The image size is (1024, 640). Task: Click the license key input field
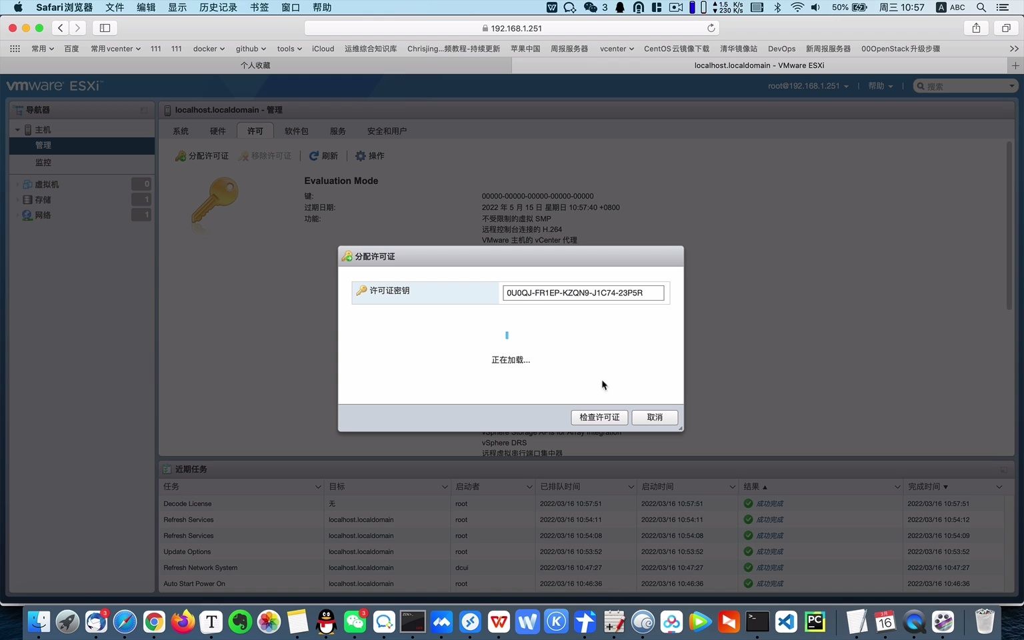583,293
